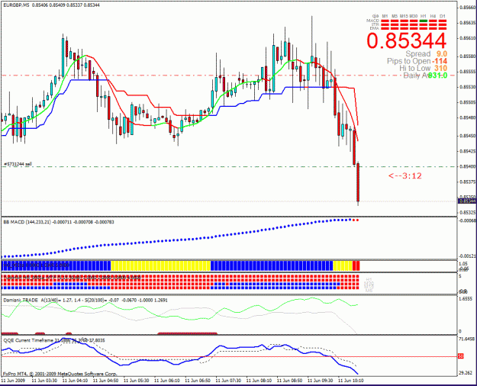
Task: Click the large red 0.85344 price display
Action: coord(407,40)
